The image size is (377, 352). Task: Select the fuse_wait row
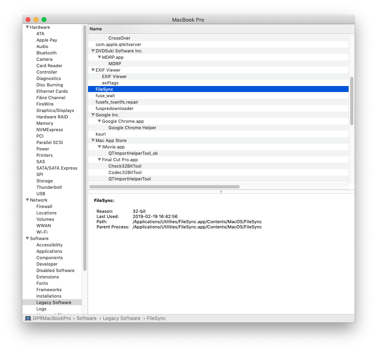[x=218, y=96]
